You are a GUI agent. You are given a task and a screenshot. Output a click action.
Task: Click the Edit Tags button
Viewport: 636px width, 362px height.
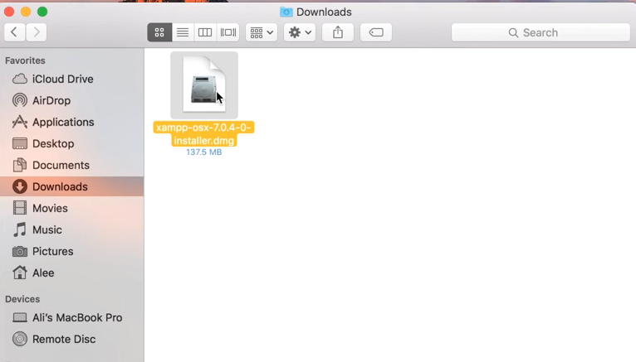(376, 32)
